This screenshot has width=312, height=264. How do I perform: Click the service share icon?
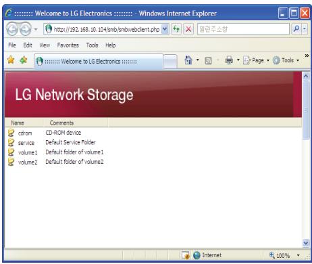coord(11,142)
